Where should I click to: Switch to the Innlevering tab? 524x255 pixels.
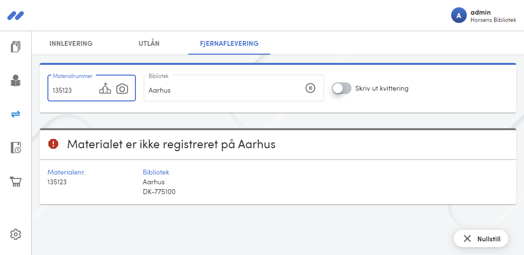71,43
